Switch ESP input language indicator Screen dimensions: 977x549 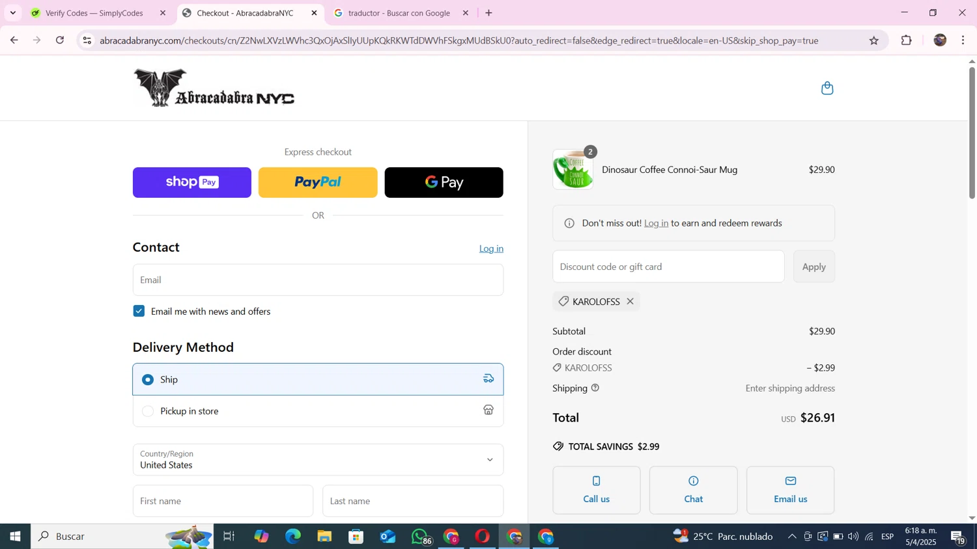(x=888, y=537)
